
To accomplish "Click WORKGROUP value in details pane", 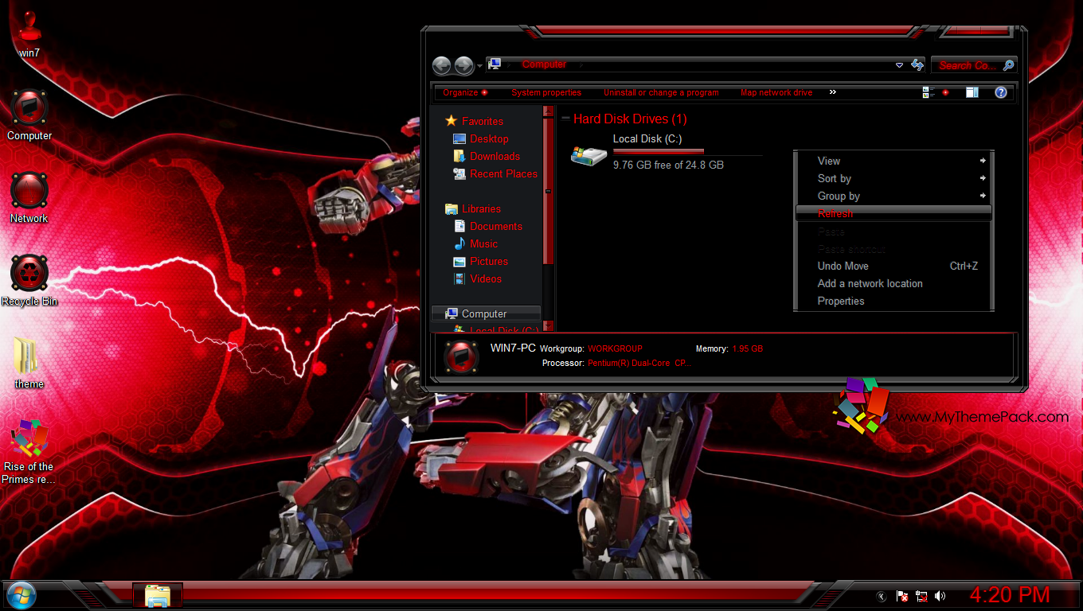I will click(615, 348).
